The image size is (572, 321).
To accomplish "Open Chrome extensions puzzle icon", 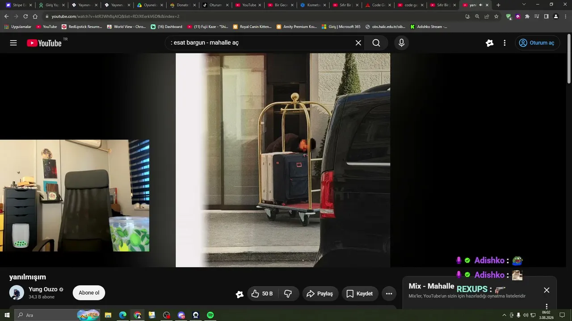I will 527,16.
